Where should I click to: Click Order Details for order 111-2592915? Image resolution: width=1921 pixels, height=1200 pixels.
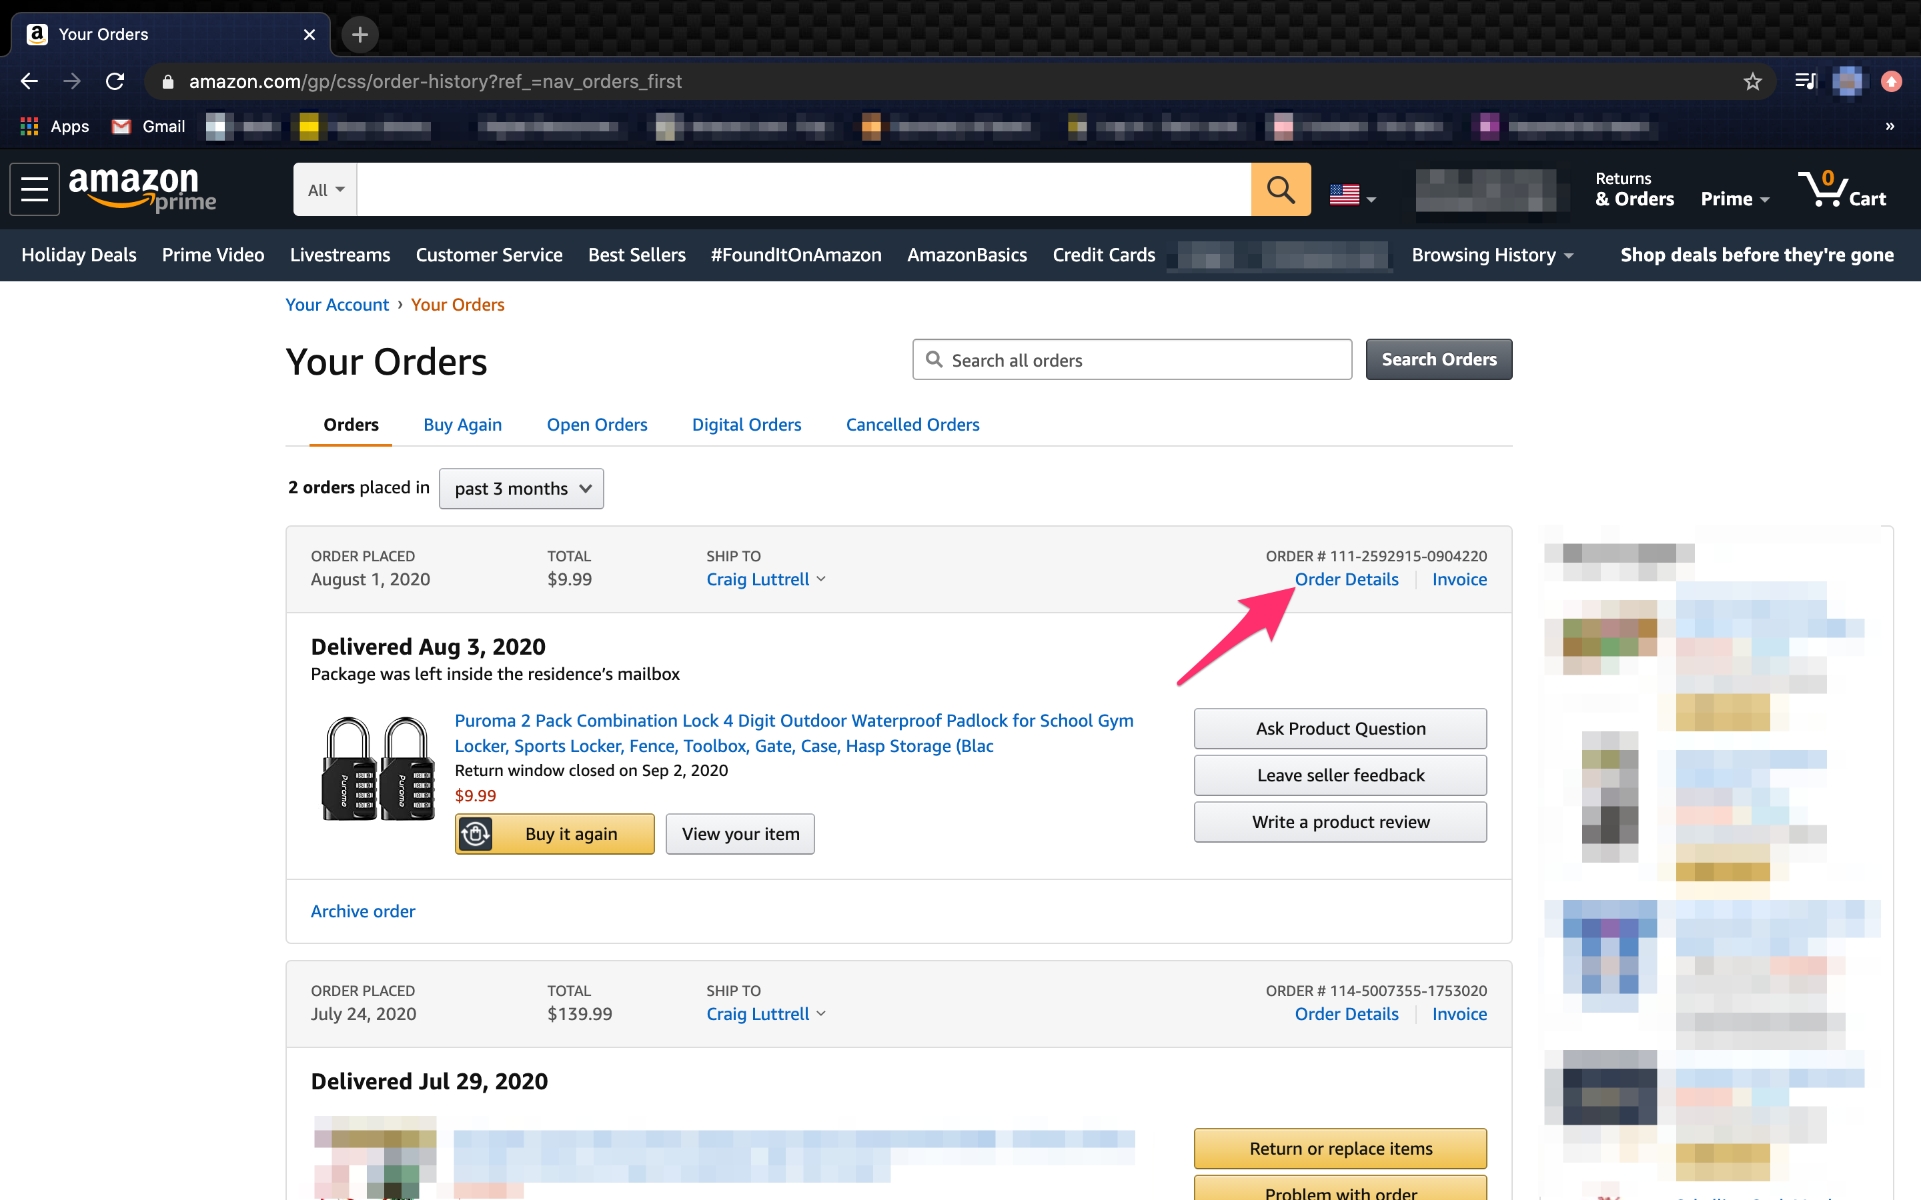(x=1345, y=578)
